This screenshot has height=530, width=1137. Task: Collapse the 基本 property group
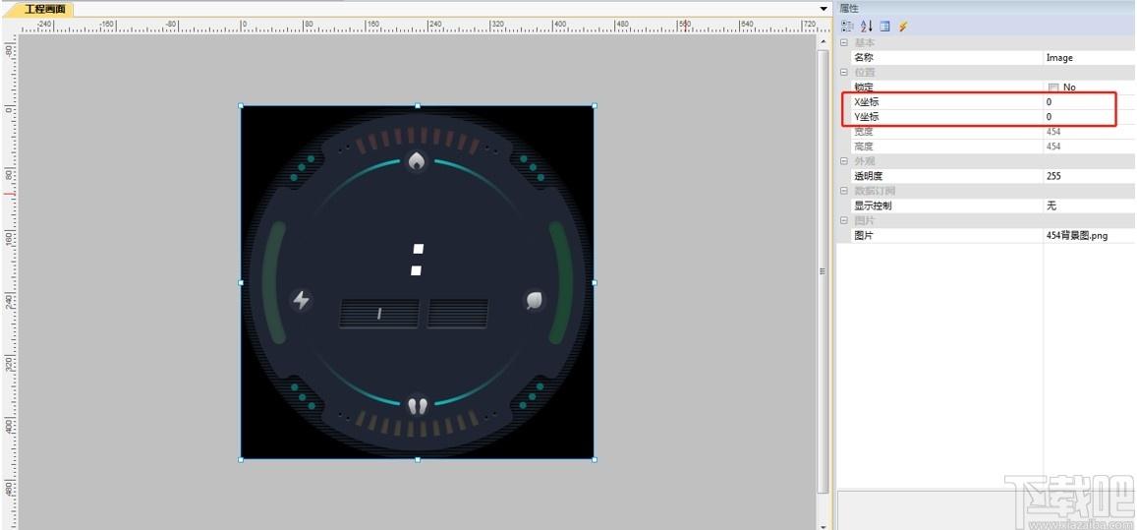(843, 43)
